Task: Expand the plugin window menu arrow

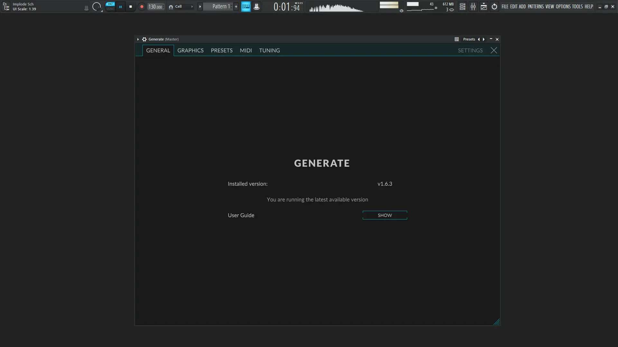Action: (138, 39)
